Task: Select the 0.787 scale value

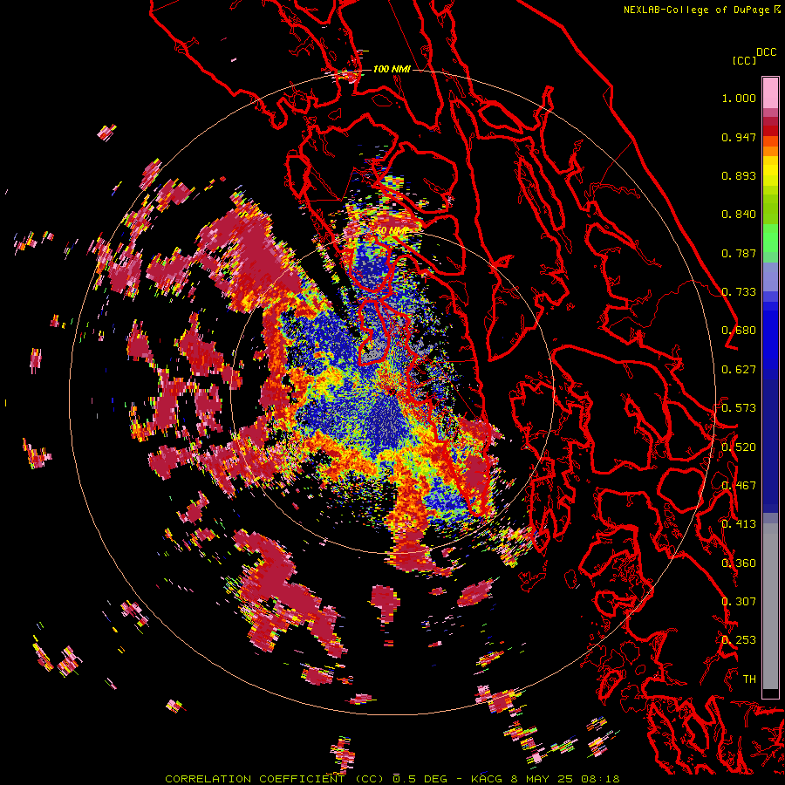Action: point(739,253)
